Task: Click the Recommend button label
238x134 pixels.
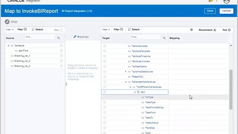Action: tap(206, 30)
